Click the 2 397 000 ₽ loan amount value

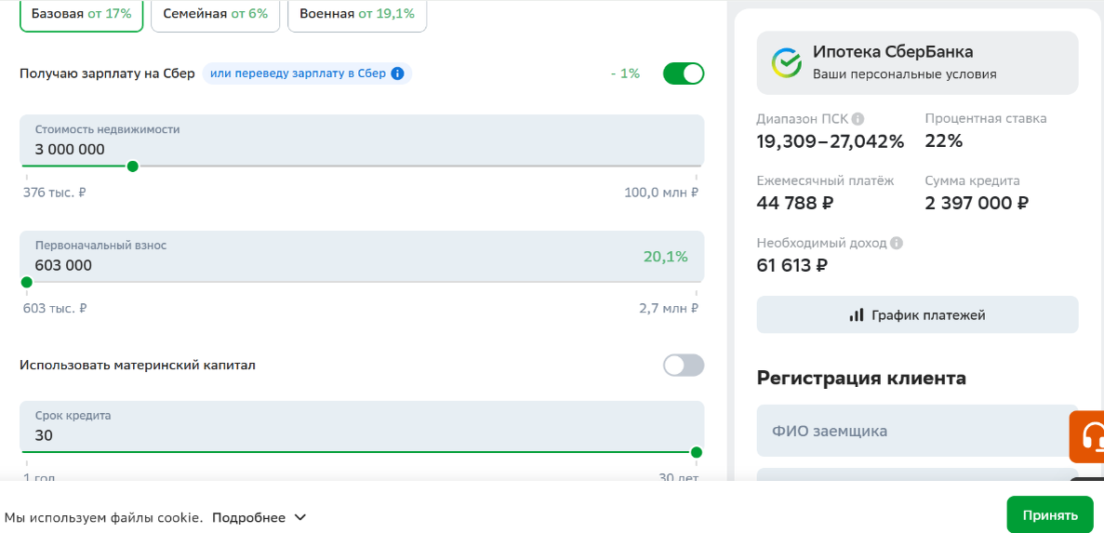coord(977,203)
